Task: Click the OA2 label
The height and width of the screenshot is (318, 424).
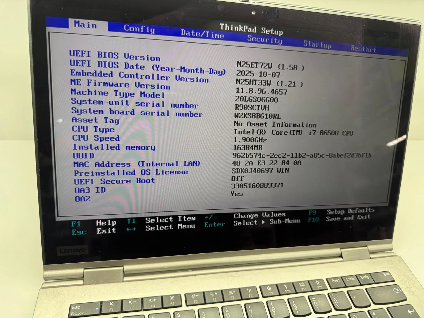Action: (83, 199)
